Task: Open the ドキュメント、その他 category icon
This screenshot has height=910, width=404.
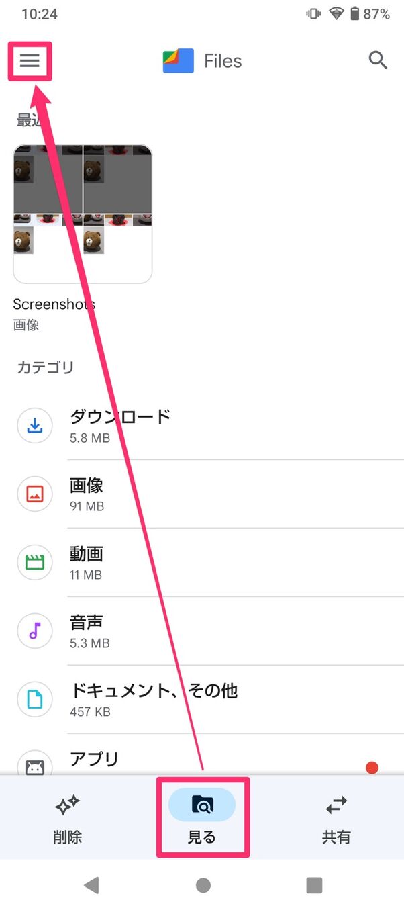Action: [x=34, y=698]
